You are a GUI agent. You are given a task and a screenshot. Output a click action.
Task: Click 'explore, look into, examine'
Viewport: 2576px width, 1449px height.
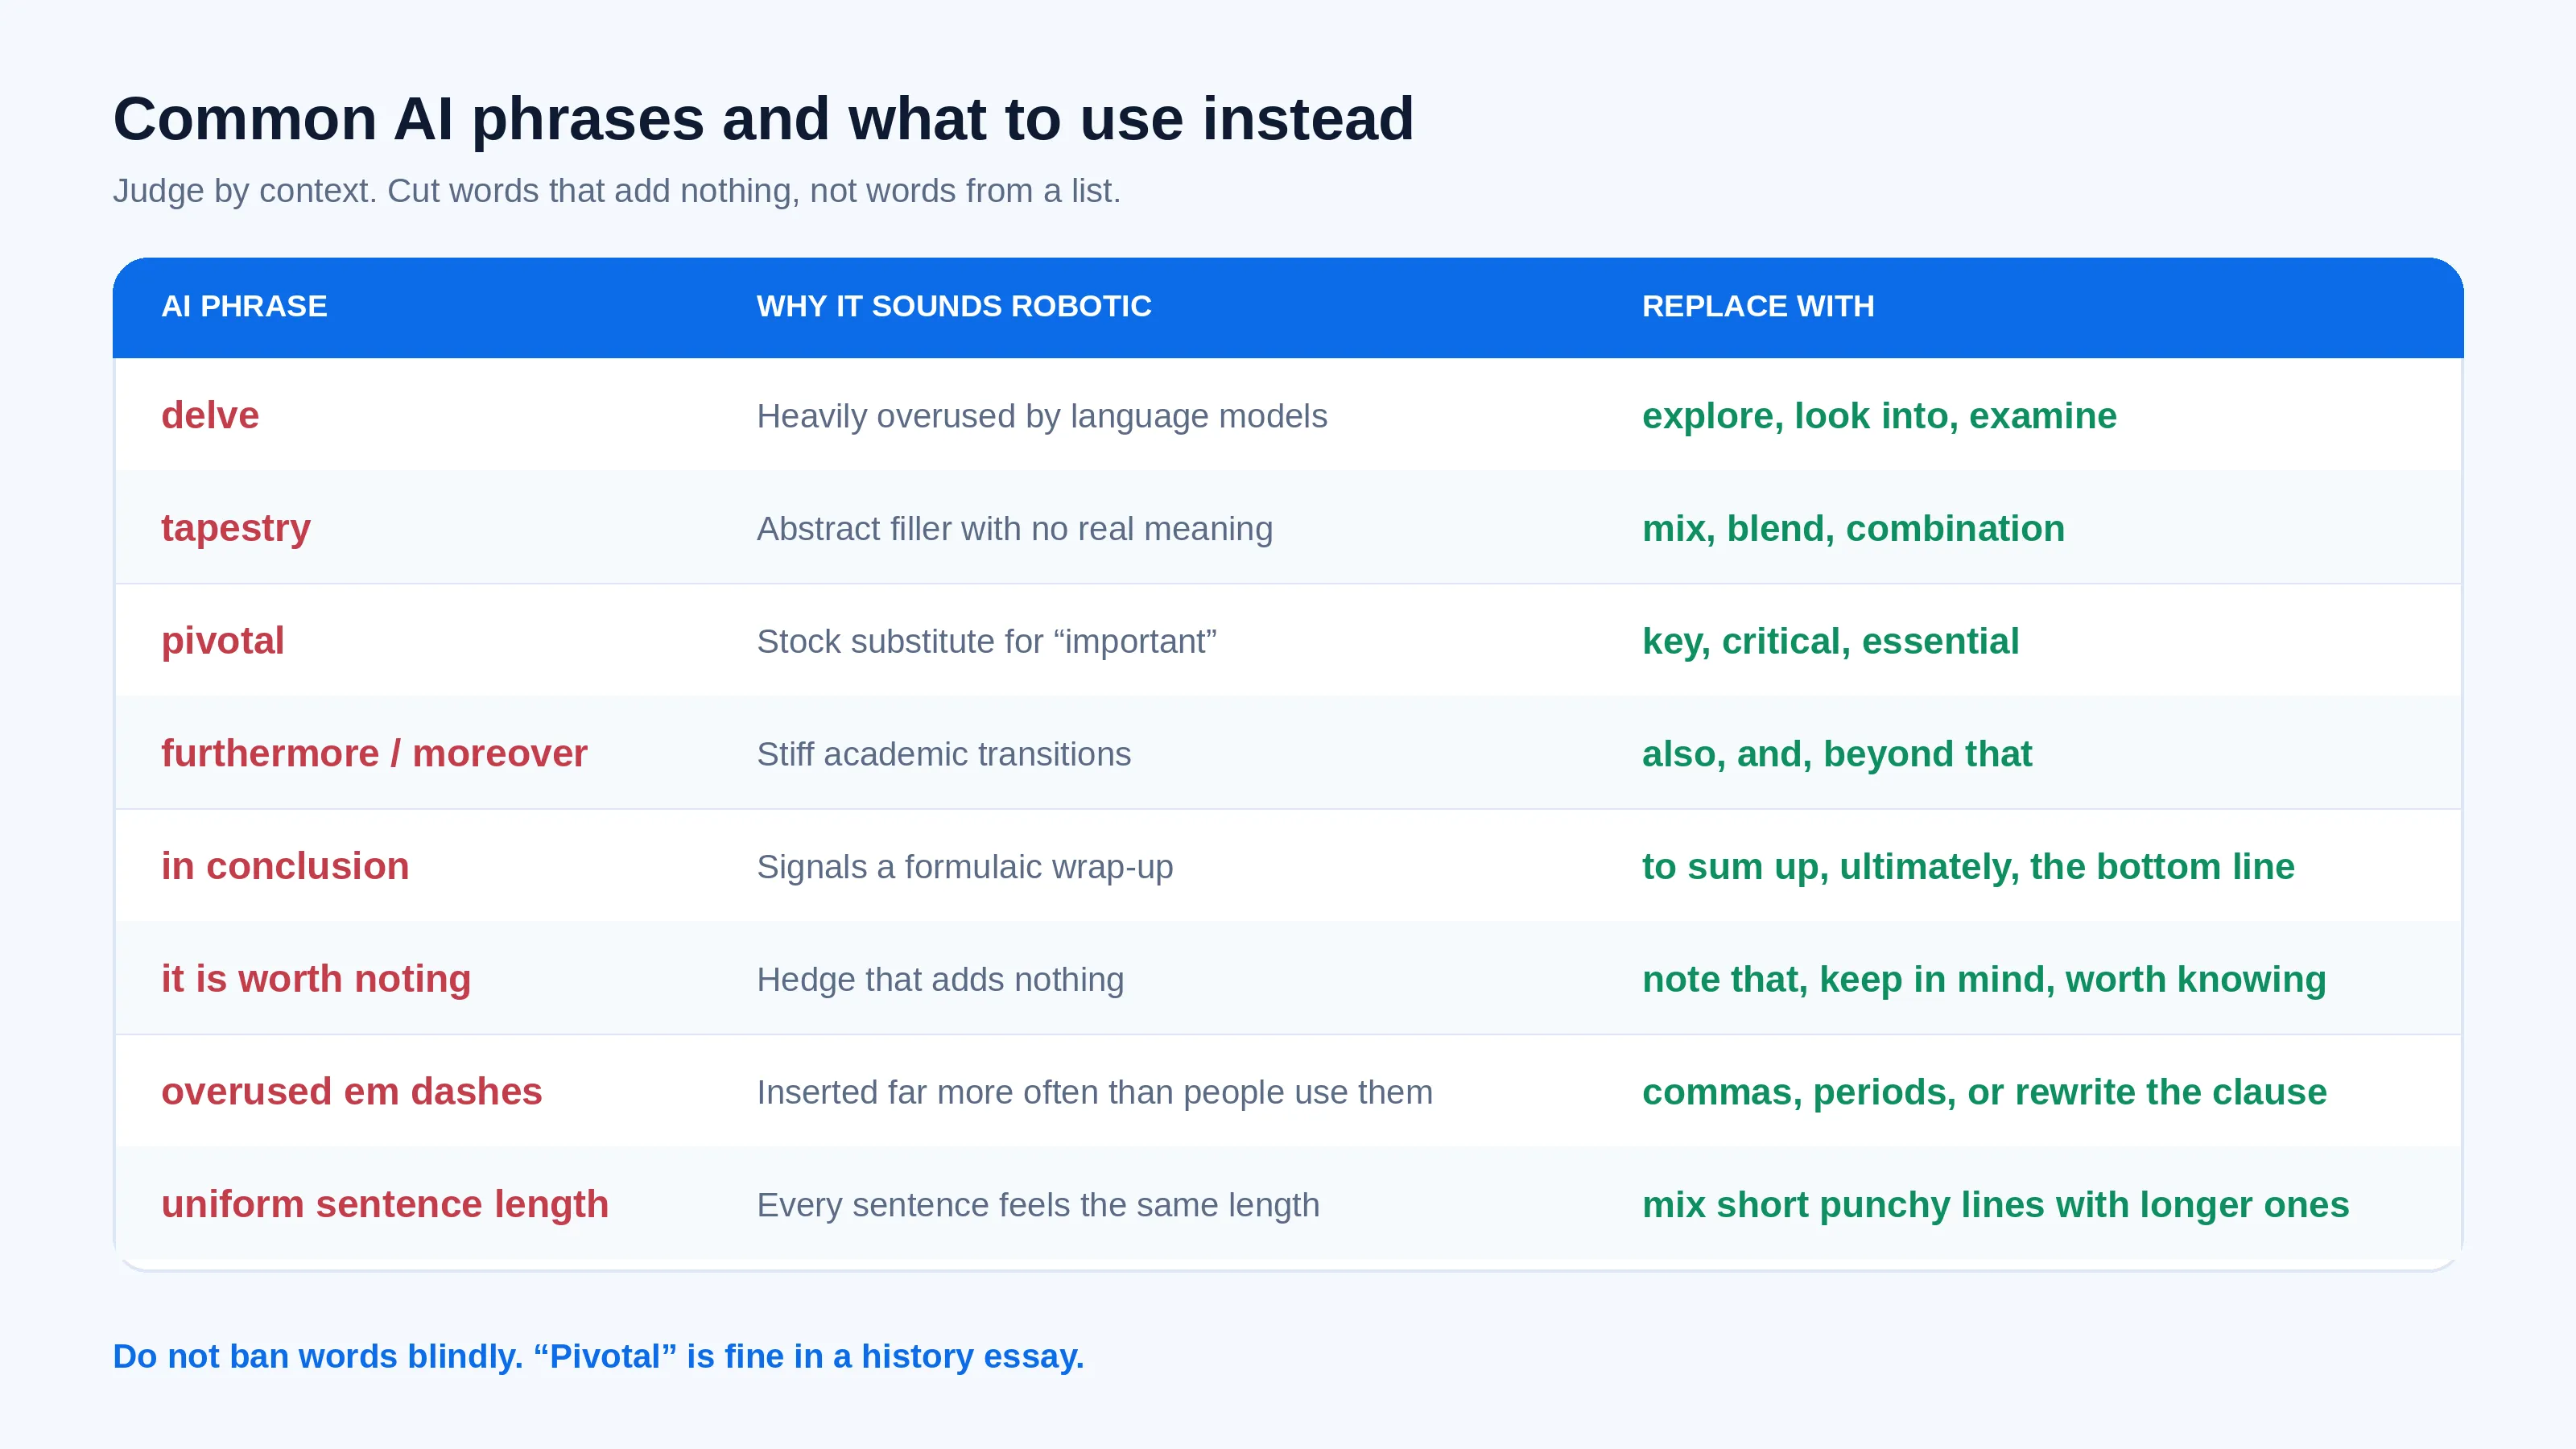pyautogui.click(x=1878, y=416)
